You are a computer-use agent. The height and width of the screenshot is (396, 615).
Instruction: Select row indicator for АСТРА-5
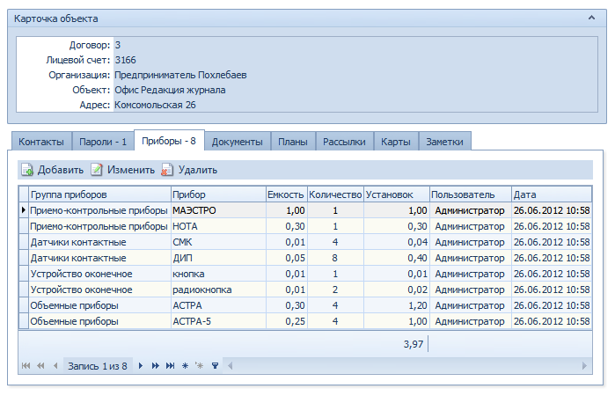(x=24, y=321)
